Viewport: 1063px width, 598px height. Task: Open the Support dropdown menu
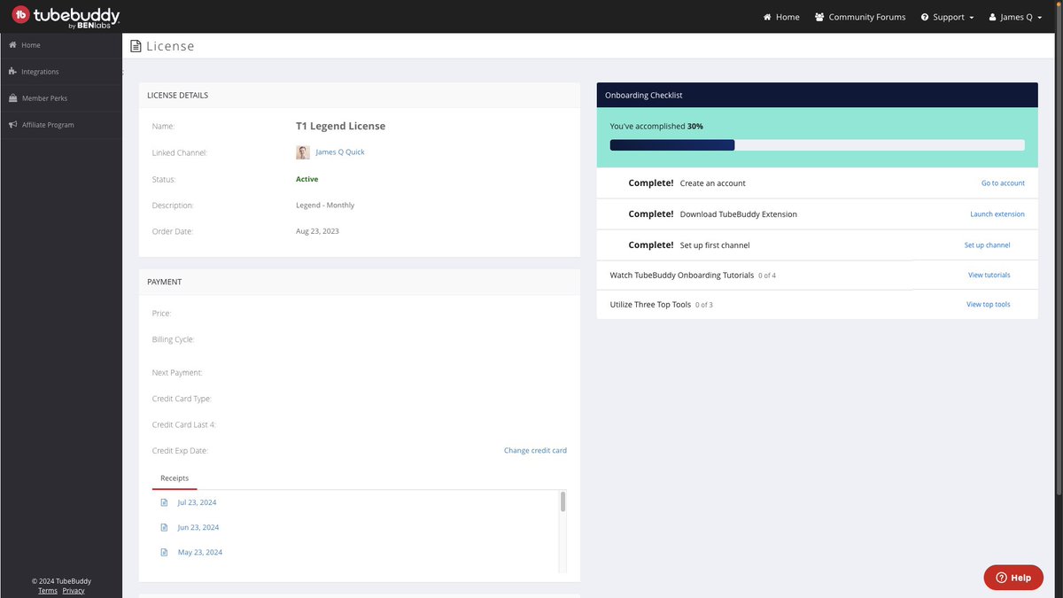point(947,17)
